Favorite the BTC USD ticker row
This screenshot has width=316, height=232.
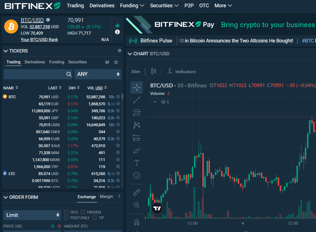coord(118,97)
